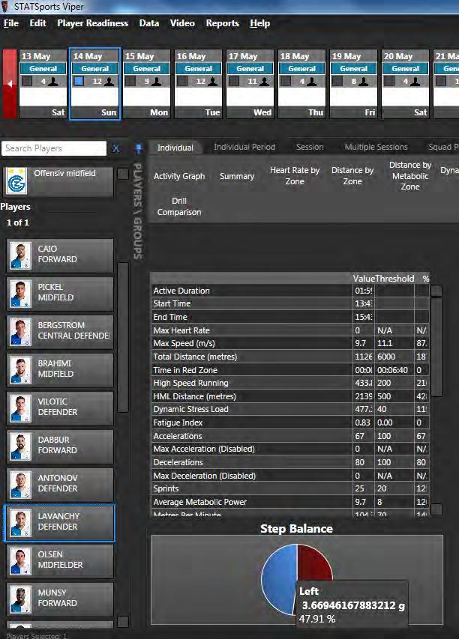459x639 pixels.
Task: Open the Drill Comparison view
Action: coord(179,206)
